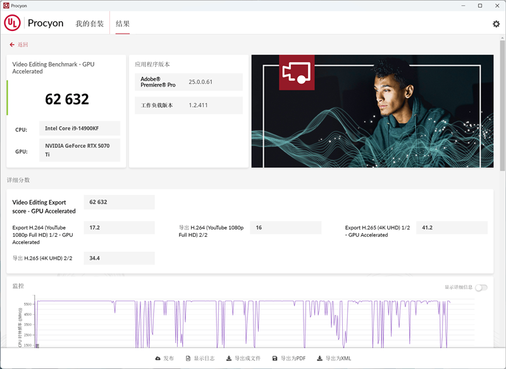Click the Procyon icon in title bar
Viewport: 506px width, 369px height.
pos(6,5)
